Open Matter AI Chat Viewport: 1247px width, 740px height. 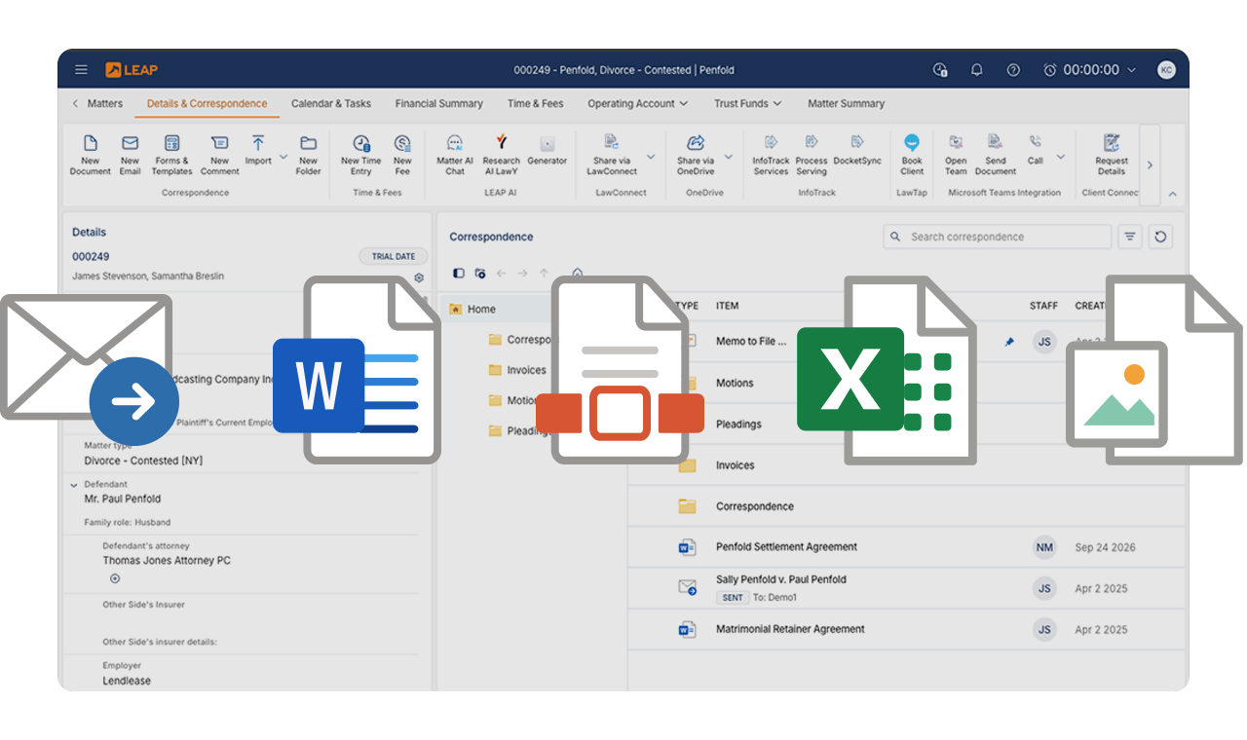click(x=455, y=155)
